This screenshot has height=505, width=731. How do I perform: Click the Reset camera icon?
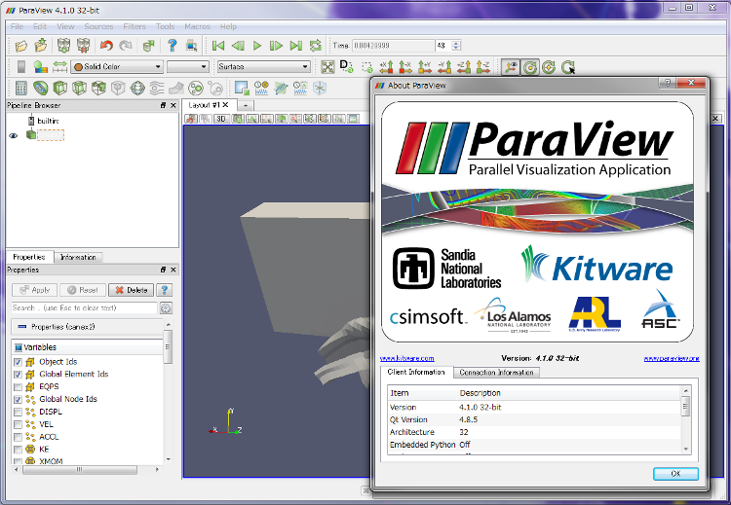tap(327, 67)
